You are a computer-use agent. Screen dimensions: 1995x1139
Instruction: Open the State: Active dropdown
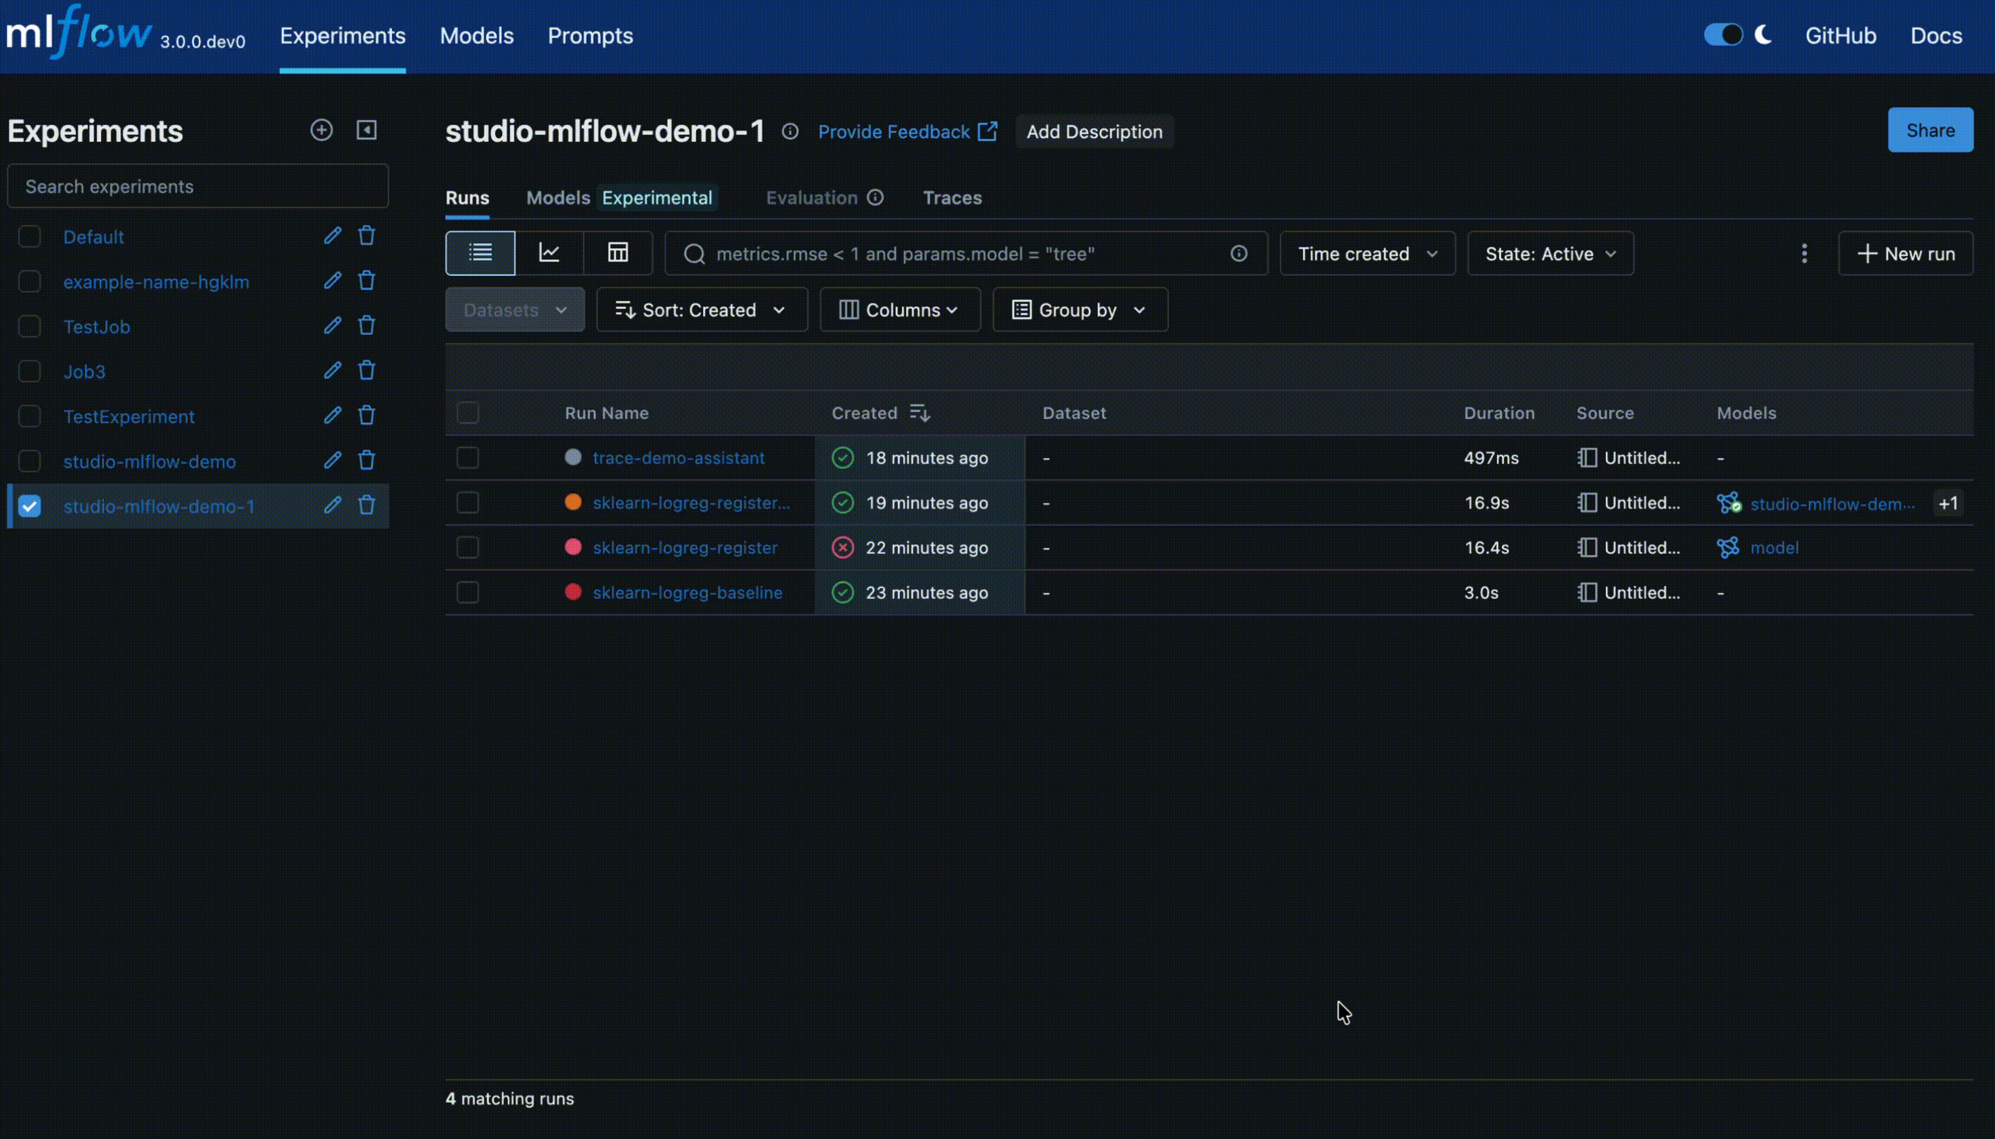coord(1550,254)
